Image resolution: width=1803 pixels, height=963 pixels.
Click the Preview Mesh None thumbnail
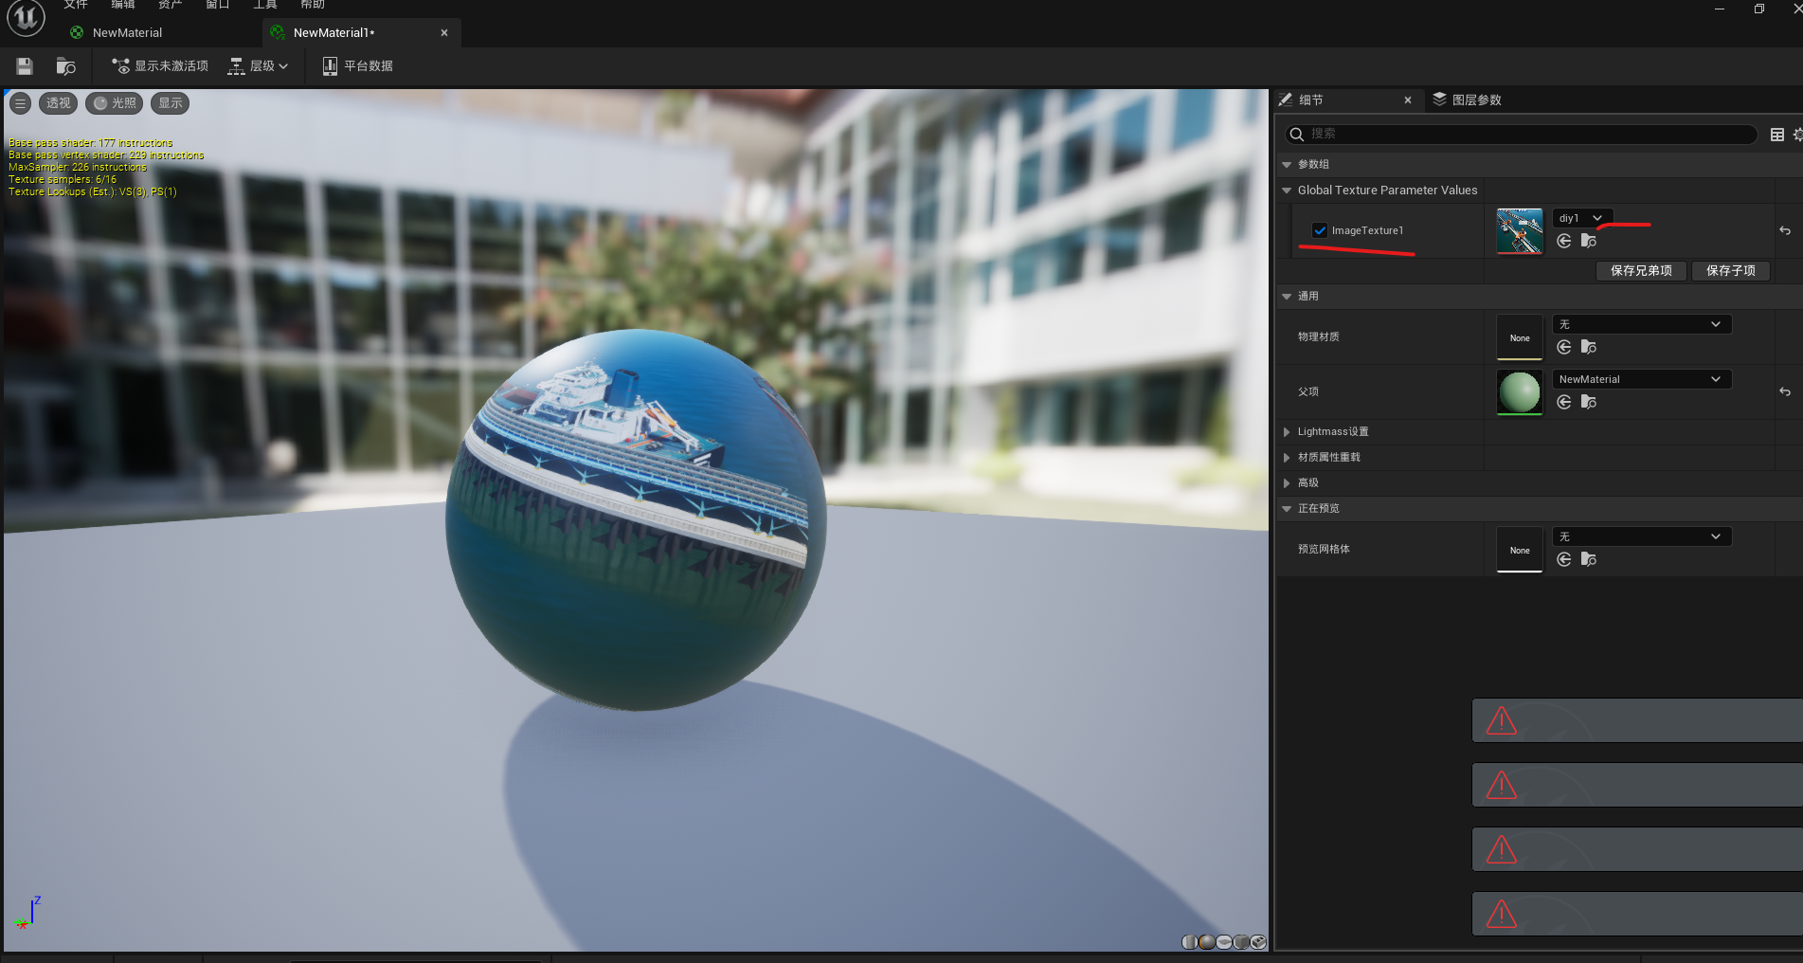[1520, 550]
